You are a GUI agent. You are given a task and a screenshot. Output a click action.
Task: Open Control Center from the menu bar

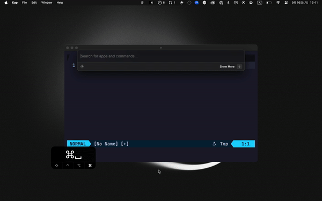pyautogui.click(x=286, y=3)
